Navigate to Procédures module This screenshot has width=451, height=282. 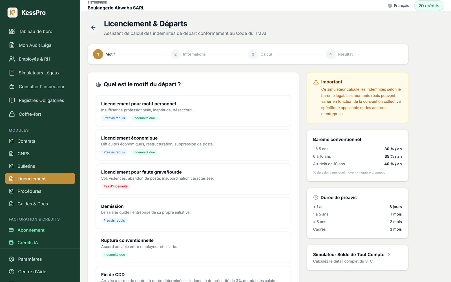pos(40,191)
